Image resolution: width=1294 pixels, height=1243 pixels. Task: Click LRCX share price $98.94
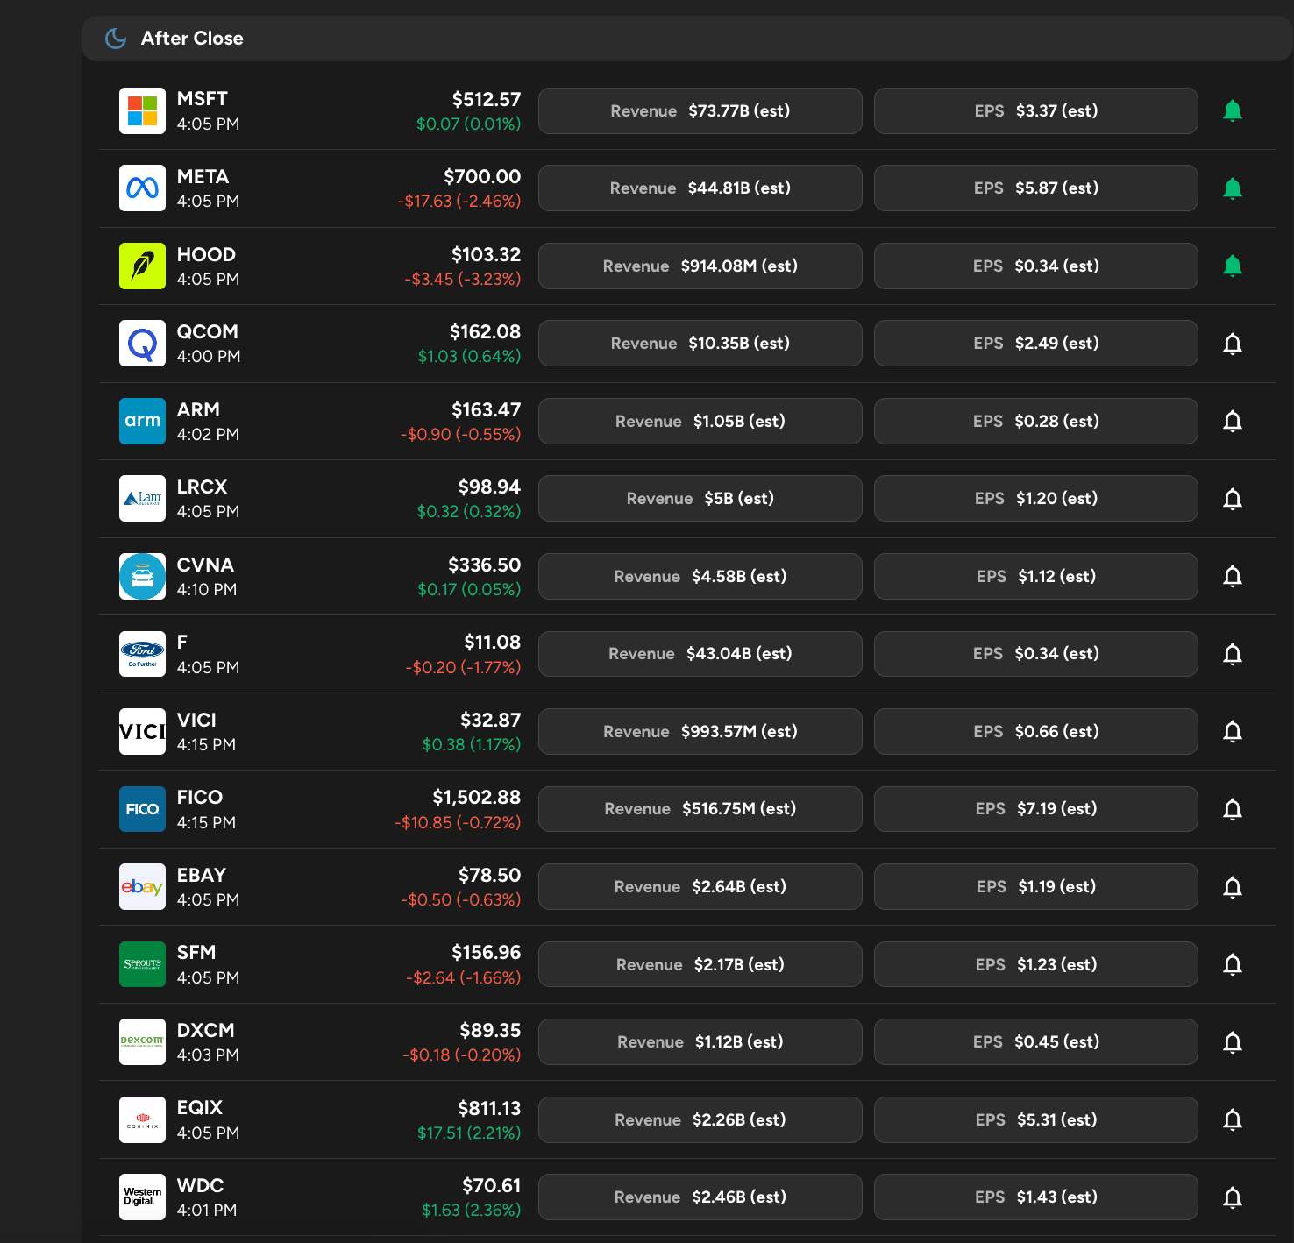click(489, 487)
